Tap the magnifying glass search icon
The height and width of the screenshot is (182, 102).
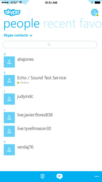coord(49,45)
